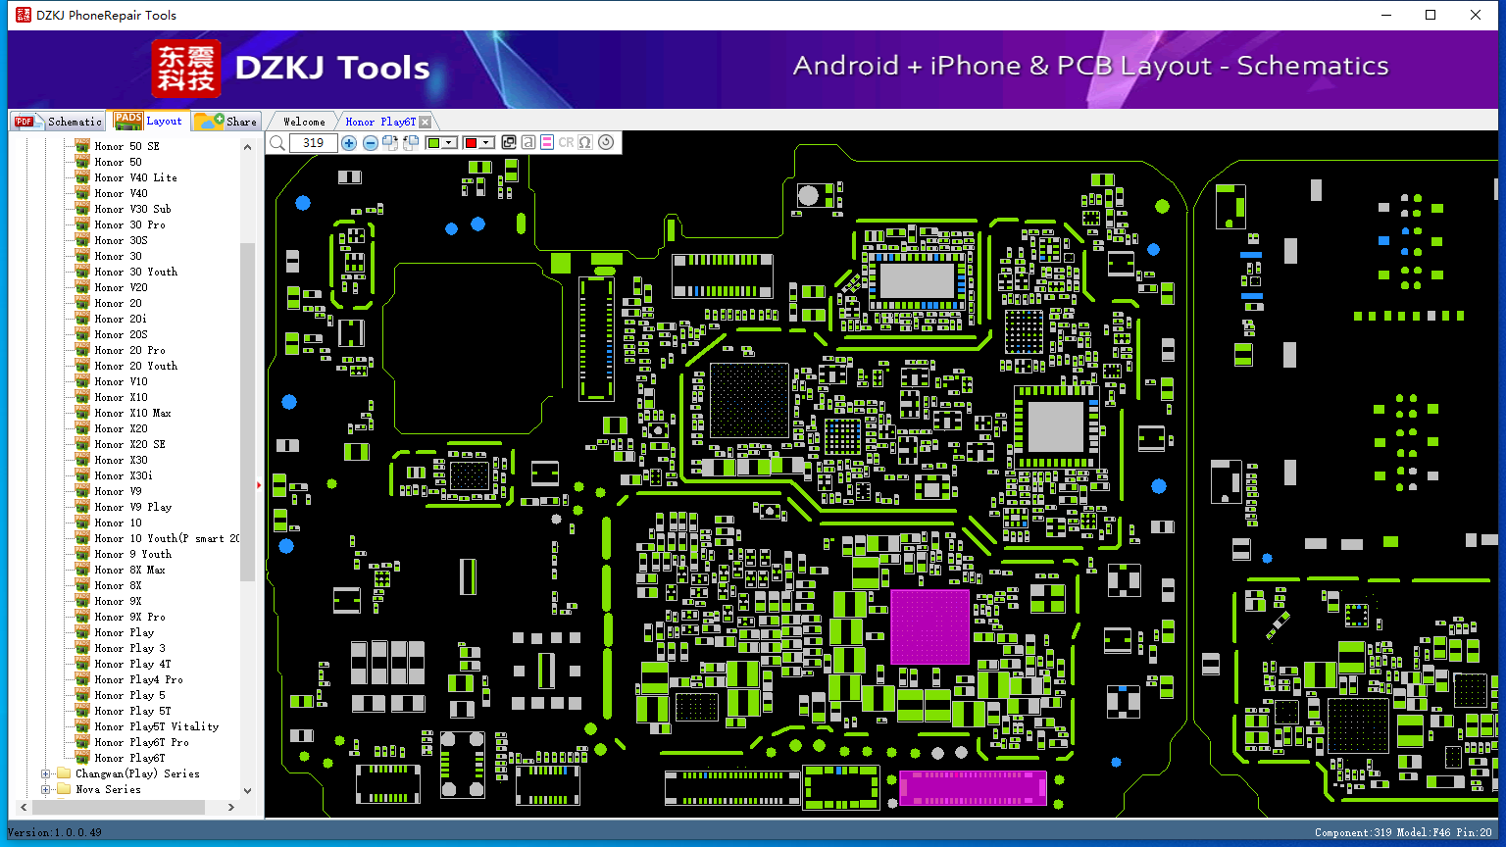The height and width of the screenshot is (847, 1506).
Task: Select the Nova Series folder
Action: [108, 789]
